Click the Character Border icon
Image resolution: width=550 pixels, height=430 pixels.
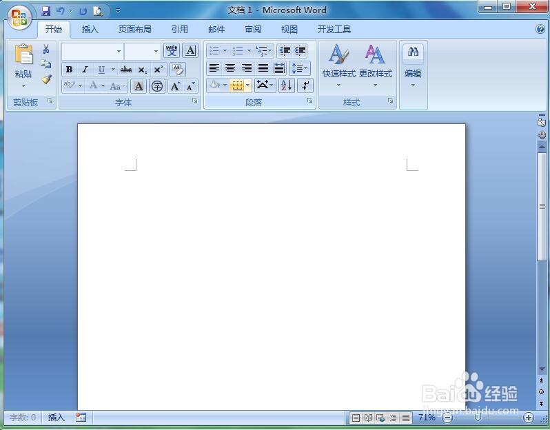[190, 51]
